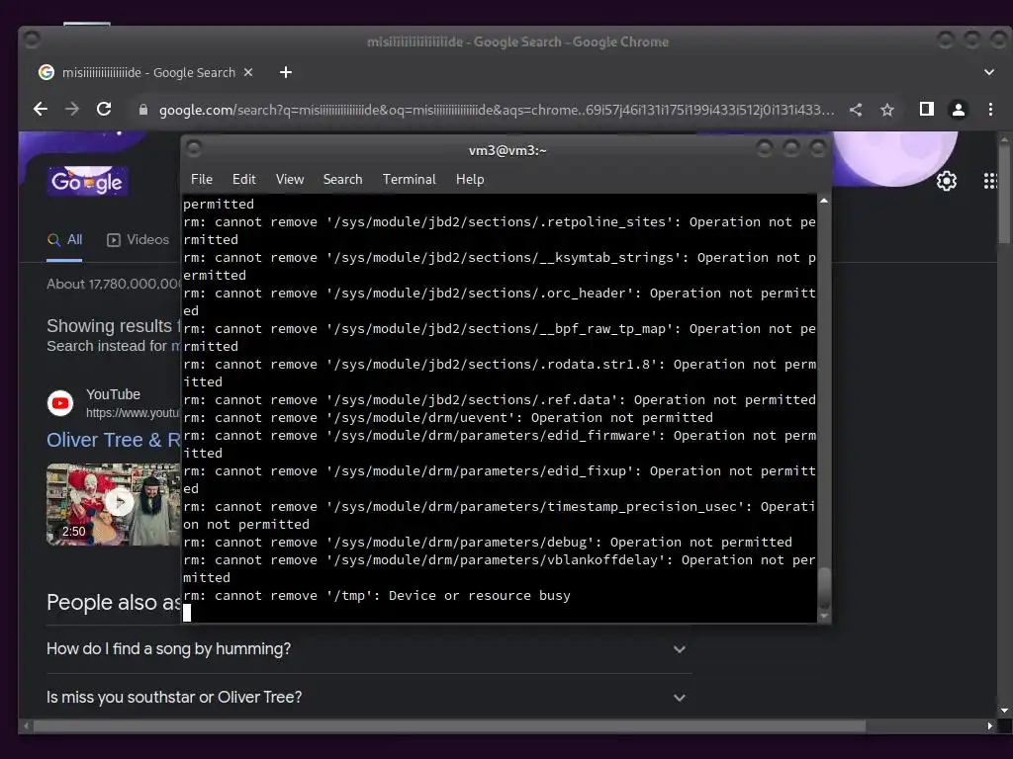The height and width of the screenshot is (759, 1013).
Task: Click the horizontal scrollbar right arrow
Action: click(x=989, y=726)
